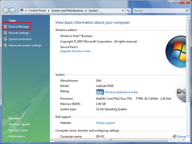Open System protection task link
192x144 pixels.
coord(20,39)
